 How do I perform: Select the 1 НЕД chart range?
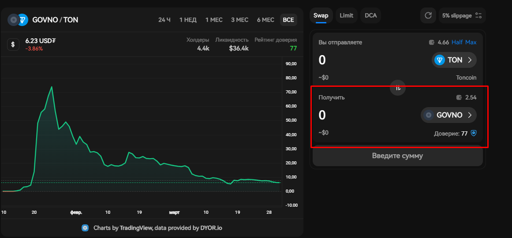188,20
